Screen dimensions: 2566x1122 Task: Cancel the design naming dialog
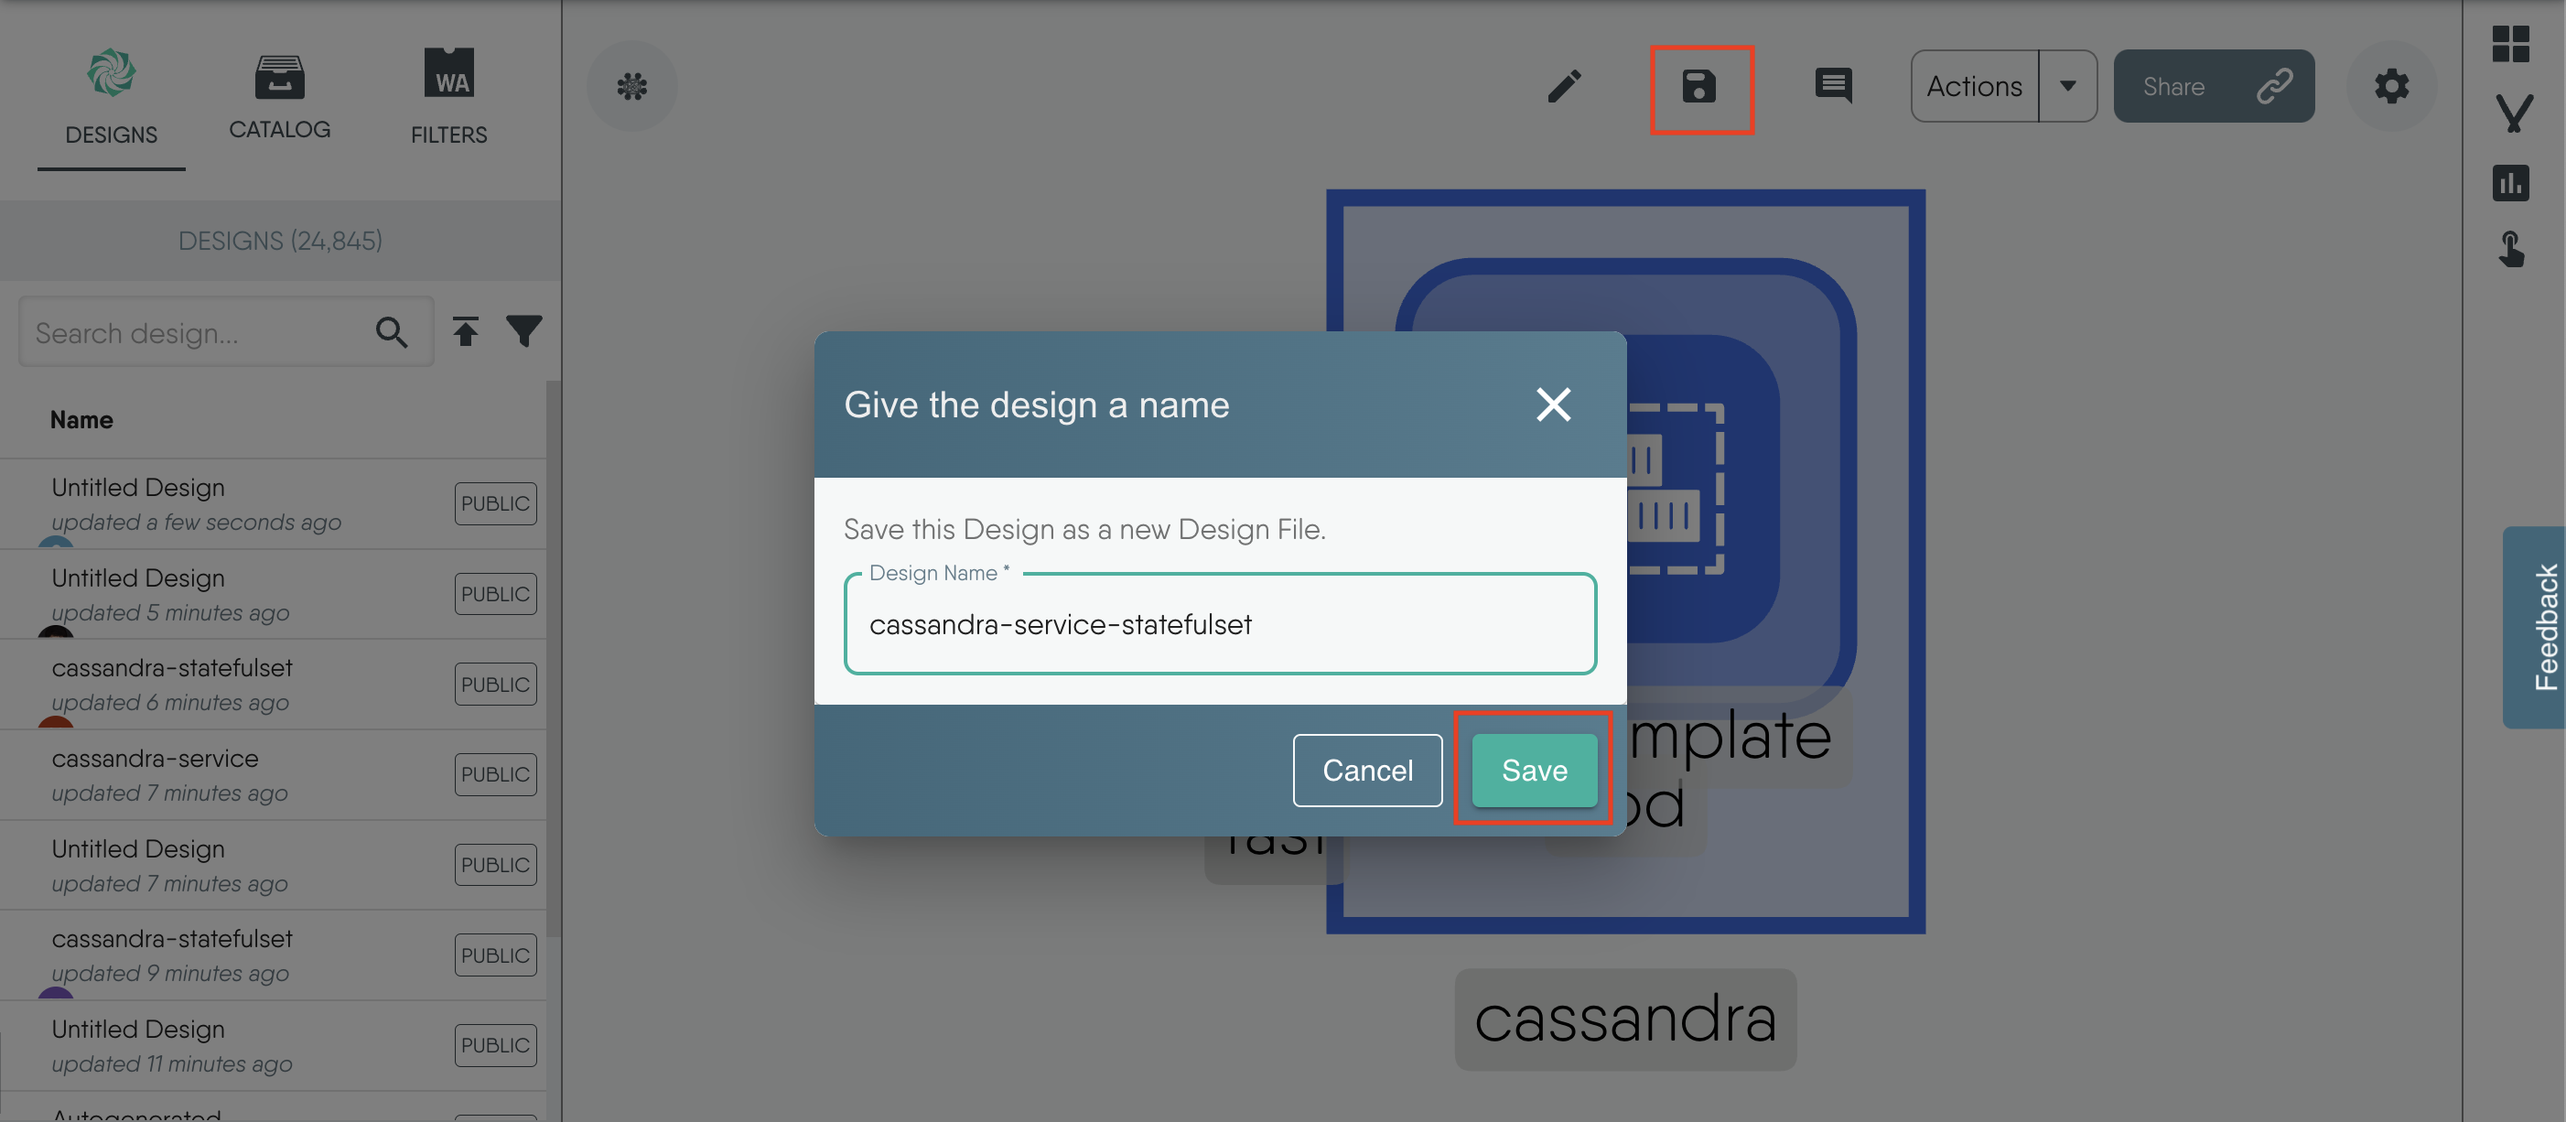[x=1366, y=770]
